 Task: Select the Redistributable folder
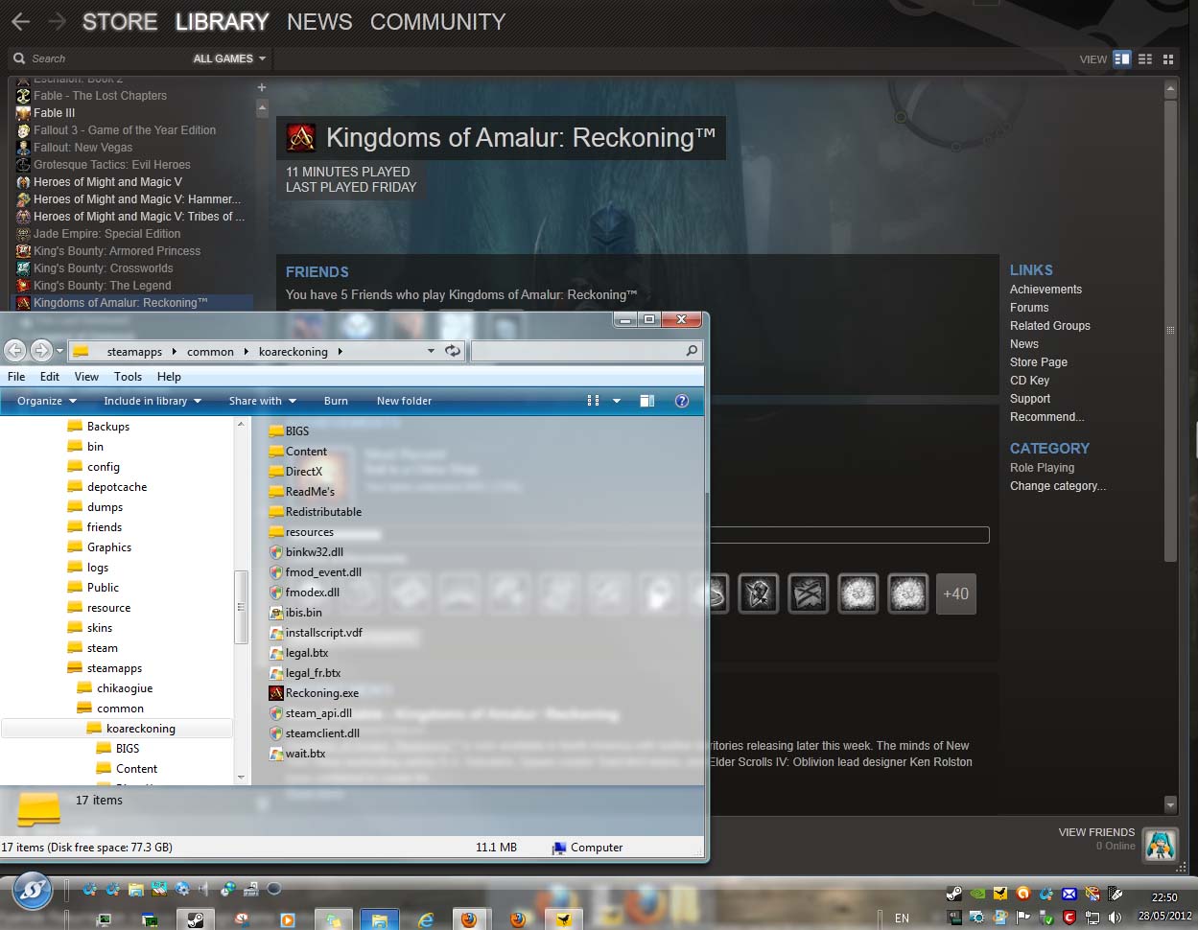click(316, 512)
